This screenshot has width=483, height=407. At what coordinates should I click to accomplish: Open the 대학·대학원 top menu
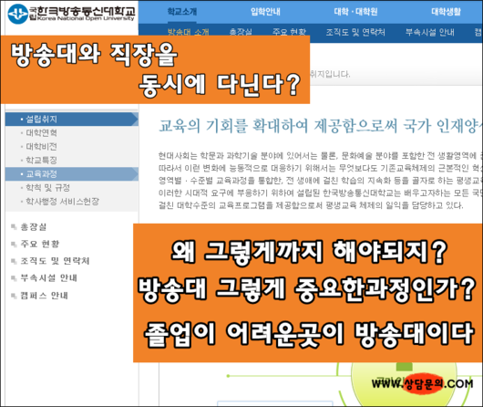point(355,12)
